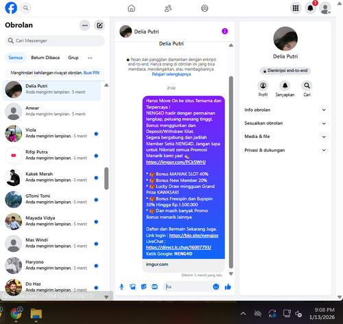
Task: Open the Haryono chat row
Action: pos(51,265)
